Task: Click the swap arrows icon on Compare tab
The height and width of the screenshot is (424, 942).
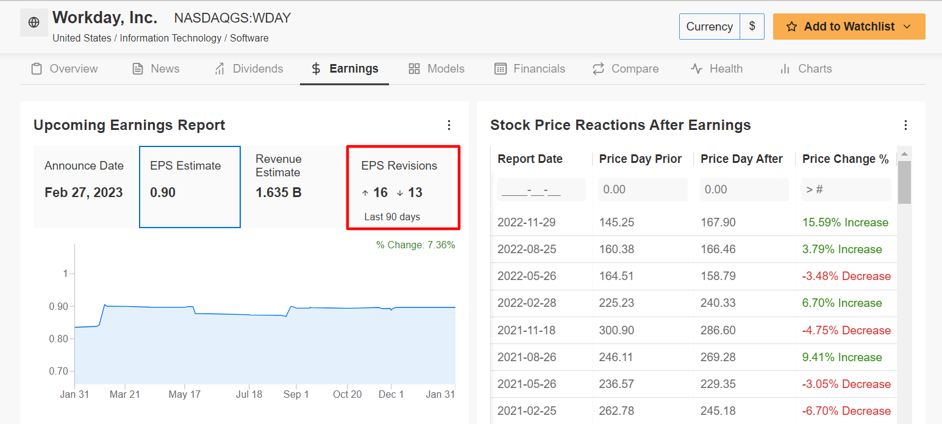Action: 598,69
